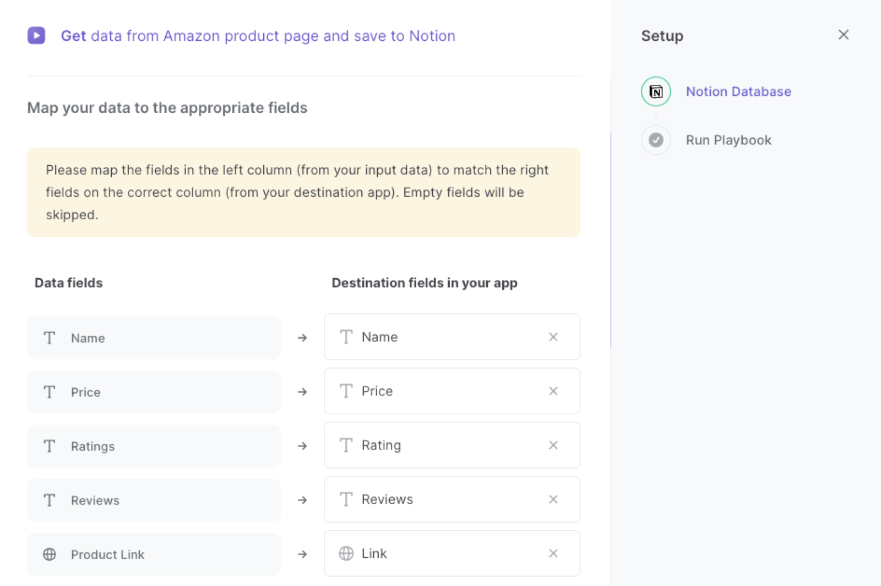Screen dimensions: 881x586
Task: Clear the Price destination field mapping
Action: click(553, 391)
